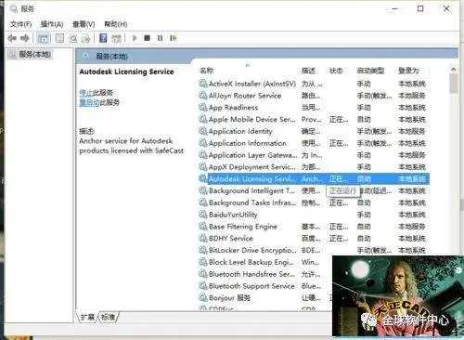This screenshot has height=340, width=464.
Task: Toggle the Action pane toolbar icon
Action: pos(117,38)
